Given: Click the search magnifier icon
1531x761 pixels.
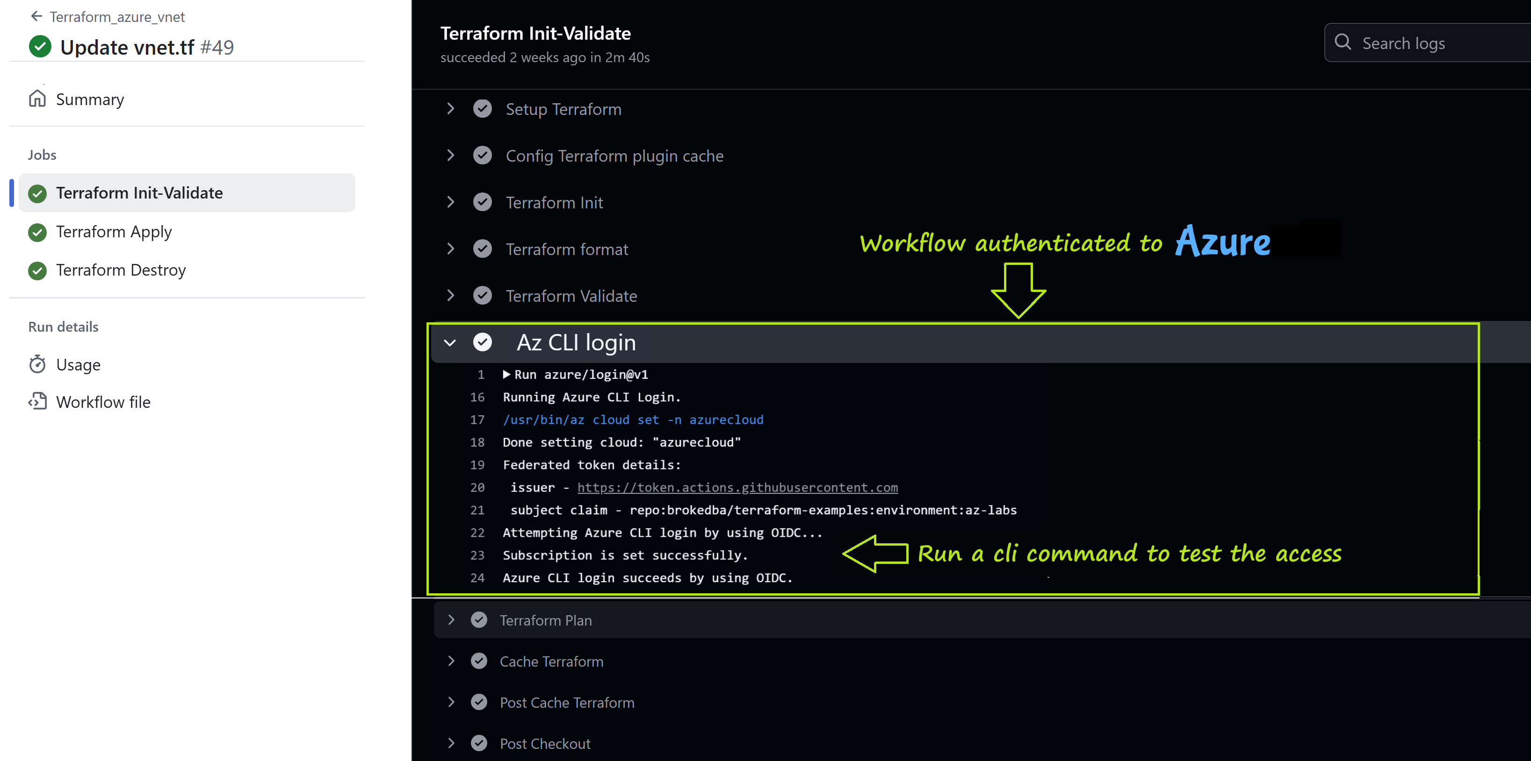Looking at the screenshot, I should 1343,42.
